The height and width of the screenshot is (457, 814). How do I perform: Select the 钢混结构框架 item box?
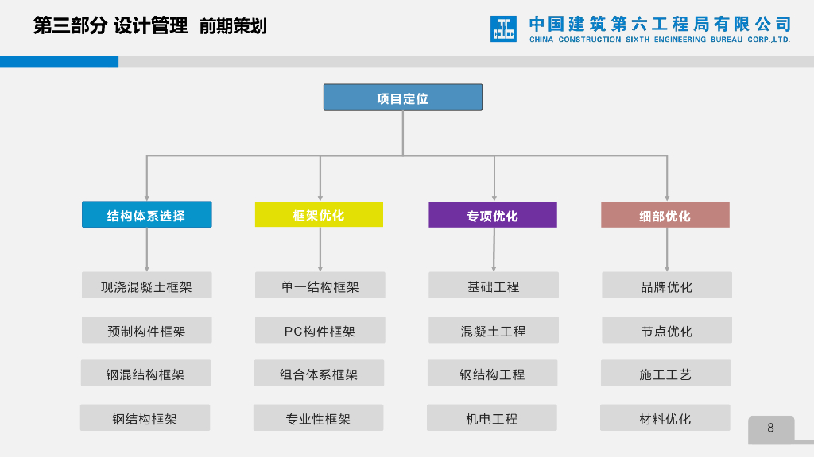click(x=145, y=373)
